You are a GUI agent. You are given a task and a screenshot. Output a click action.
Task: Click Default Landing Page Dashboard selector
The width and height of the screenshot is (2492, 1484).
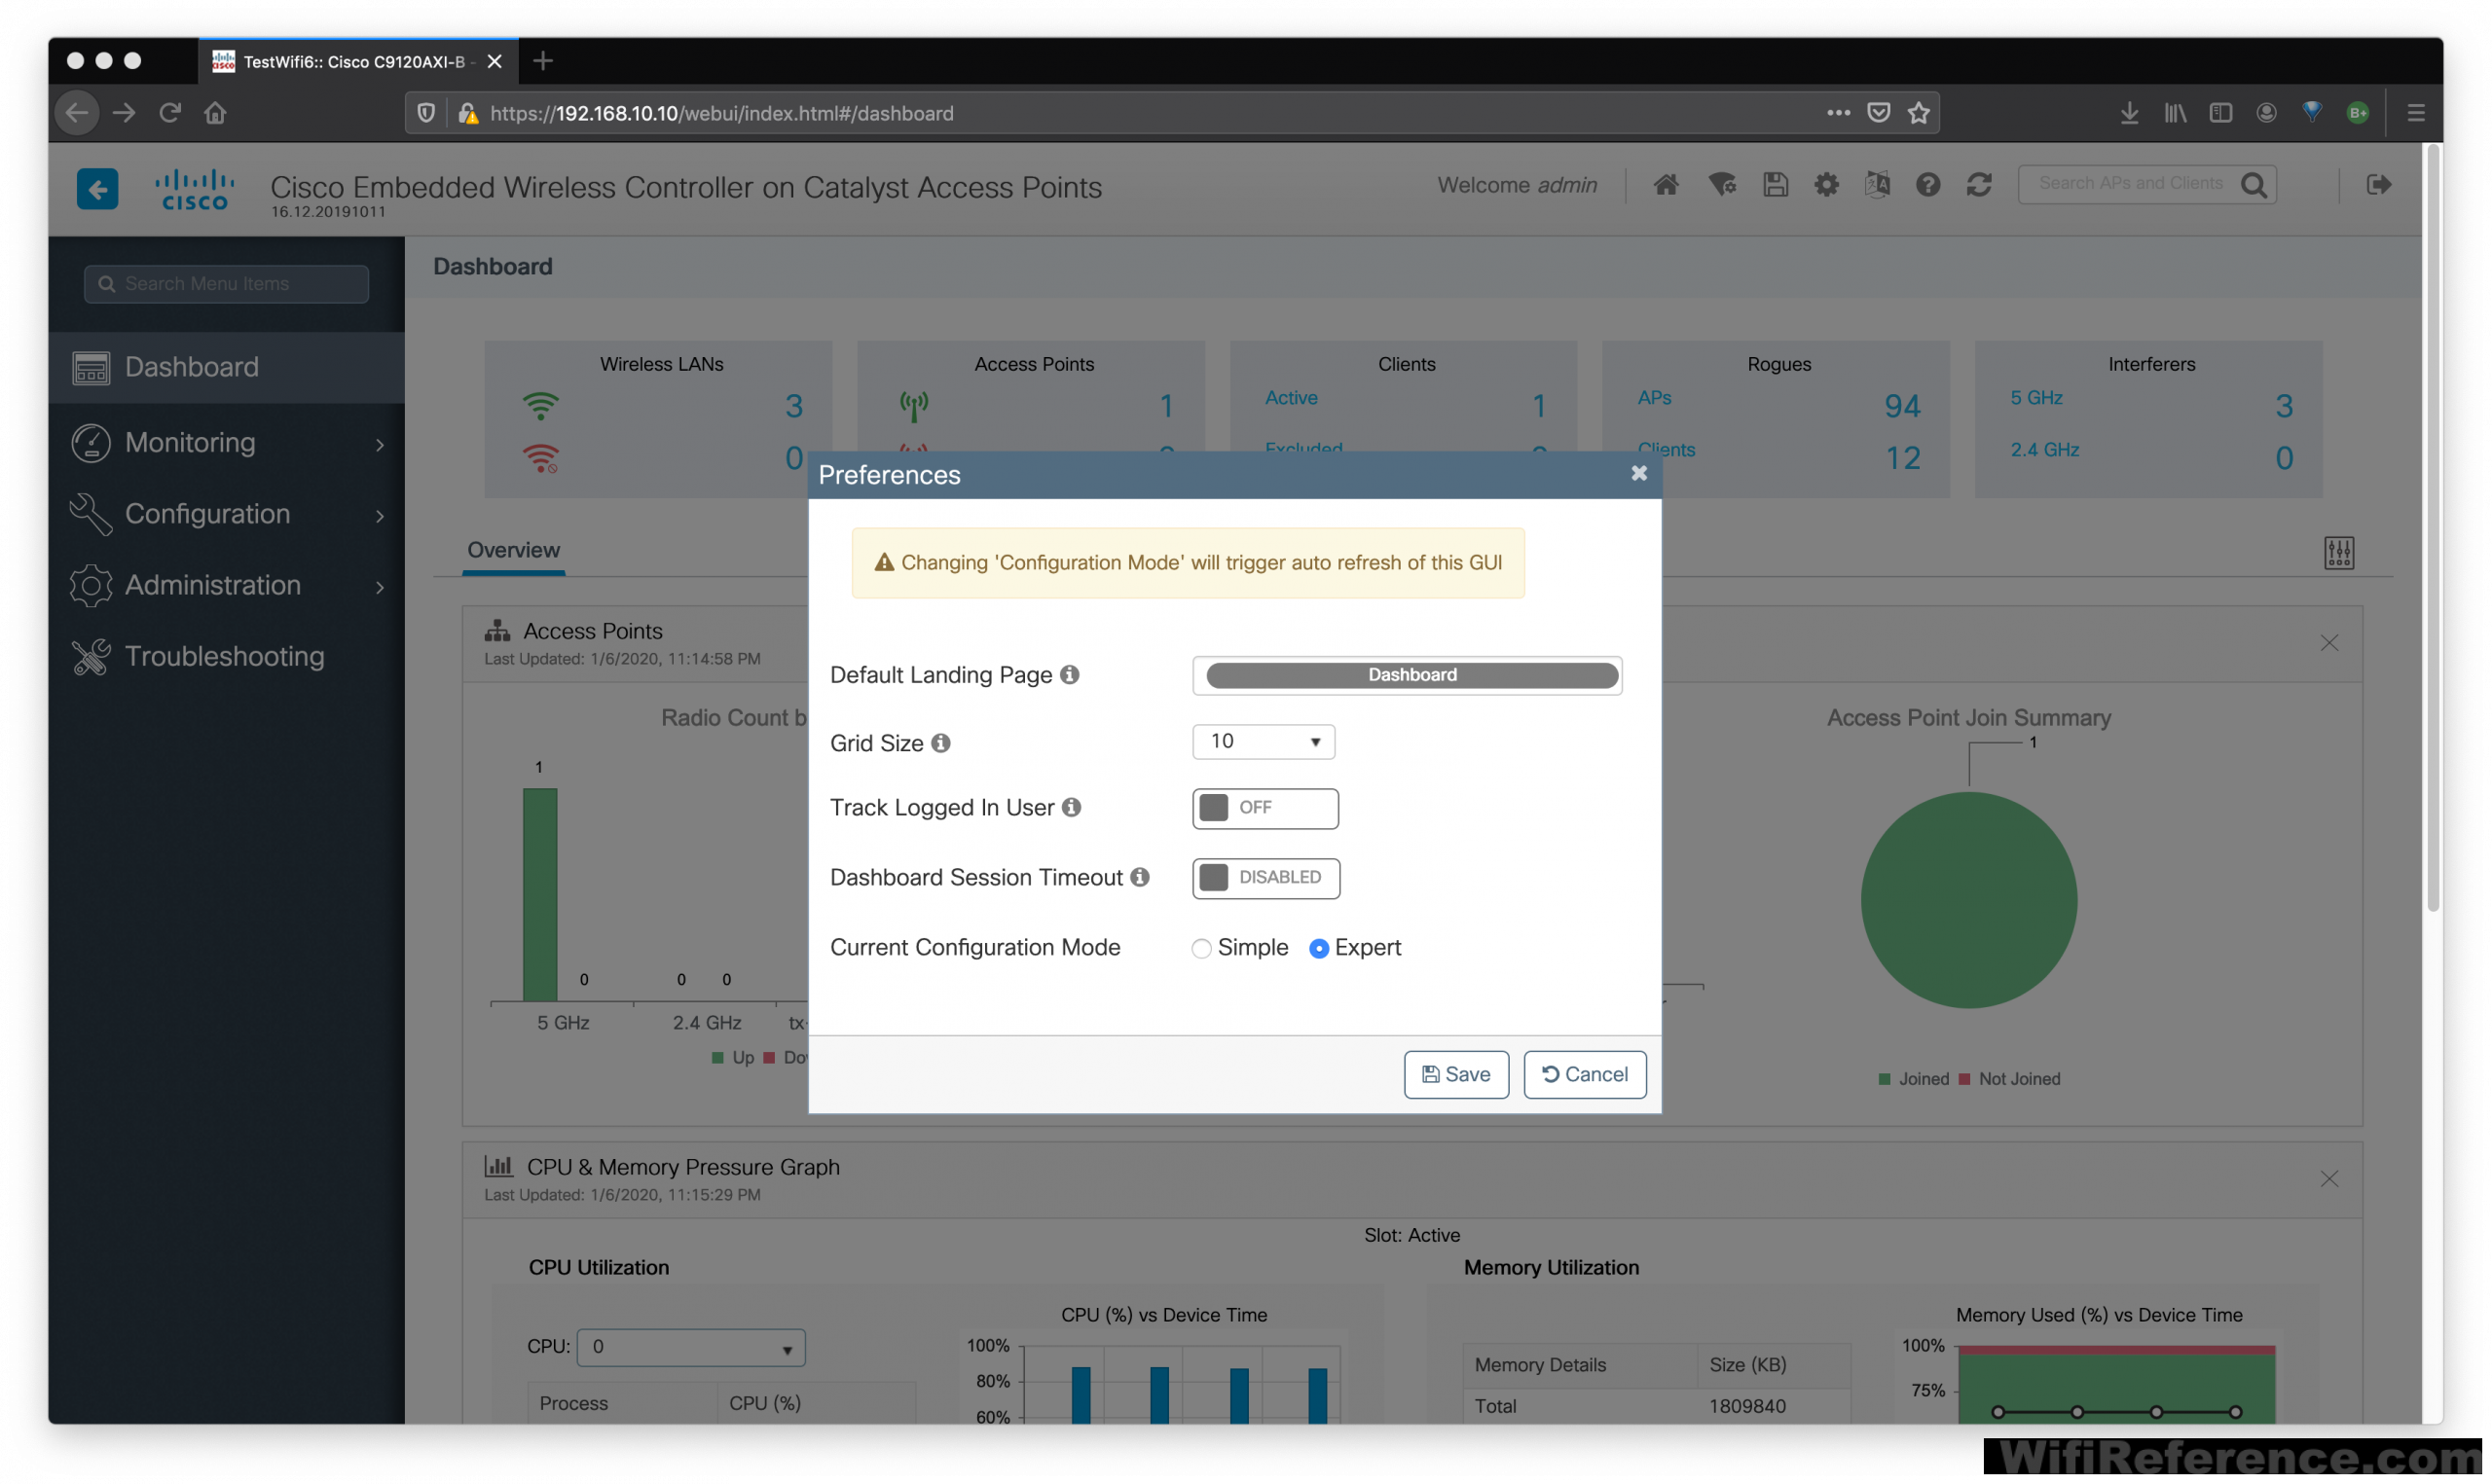[x=1407, y=676]
